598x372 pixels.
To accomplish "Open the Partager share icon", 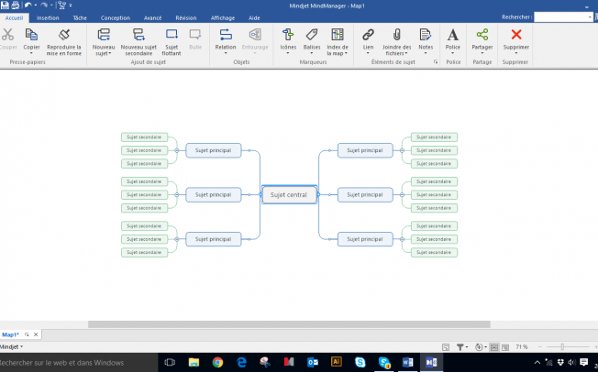I will [x=482, y=34].
